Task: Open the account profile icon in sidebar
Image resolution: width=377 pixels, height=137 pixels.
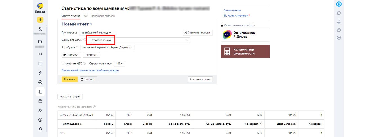Action: 40,29
